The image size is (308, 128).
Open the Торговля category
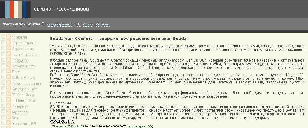click(19, 37)
